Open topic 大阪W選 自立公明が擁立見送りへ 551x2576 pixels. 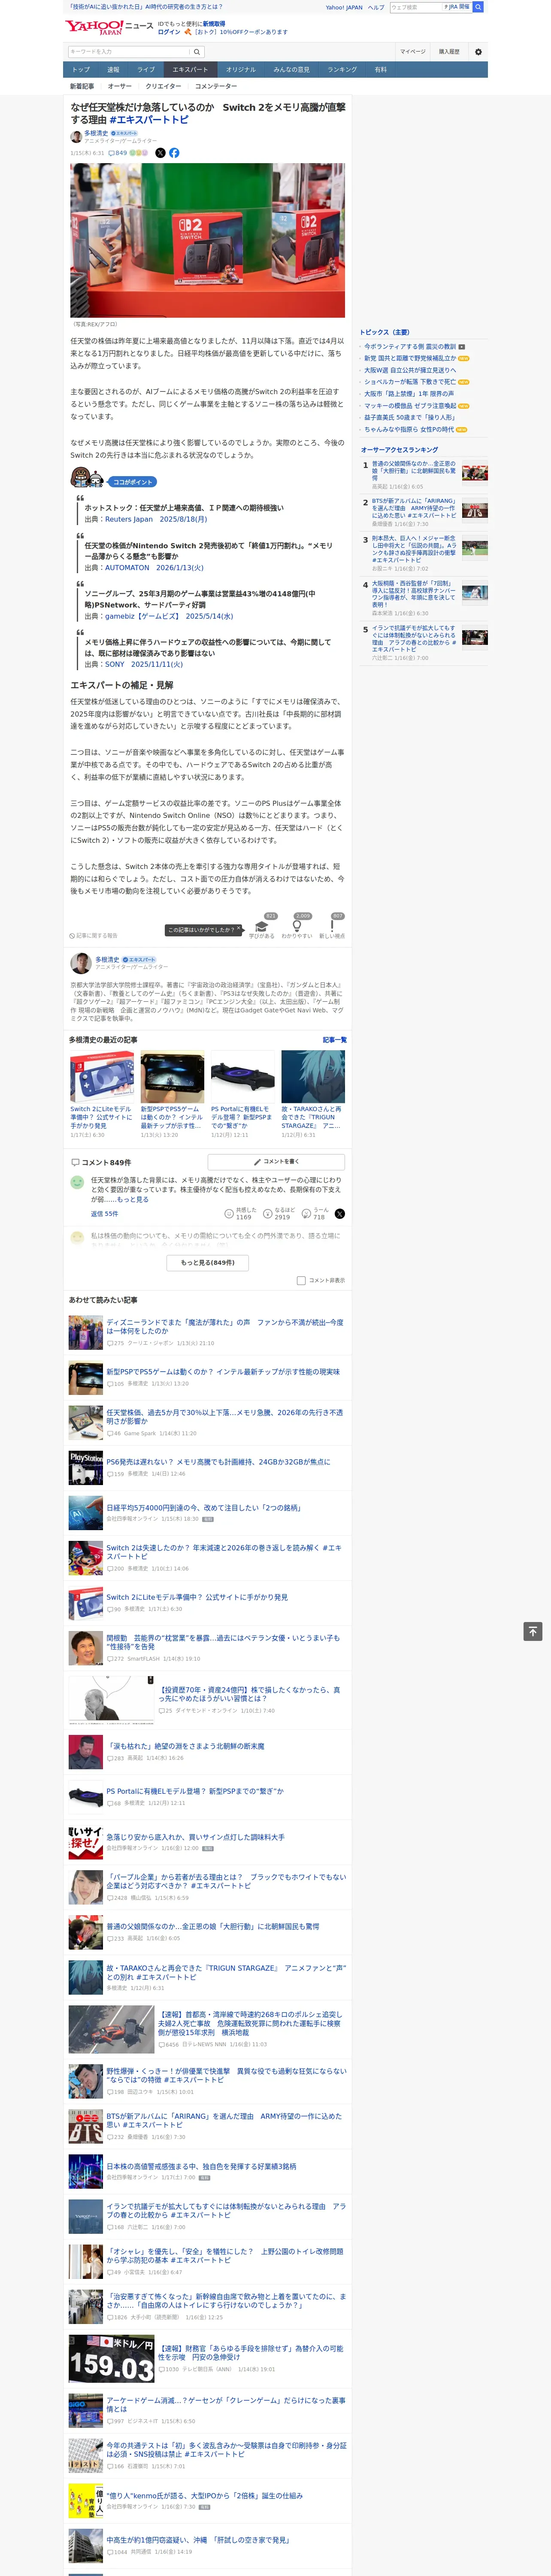(x=410, y=370)
